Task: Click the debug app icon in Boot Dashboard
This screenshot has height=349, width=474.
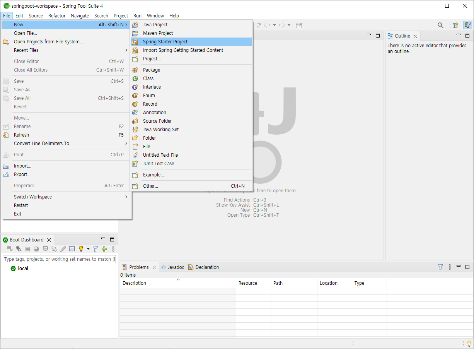Action: tap(19, 249)
